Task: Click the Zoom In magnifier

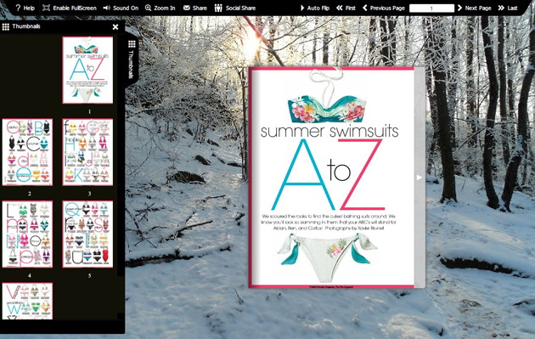Action: (x=148, y=8)
